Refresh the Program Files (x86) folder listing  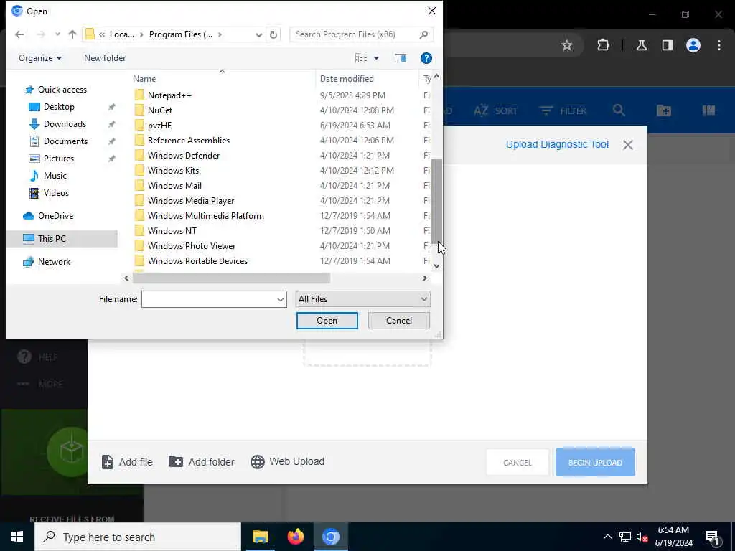click(273, 34)
